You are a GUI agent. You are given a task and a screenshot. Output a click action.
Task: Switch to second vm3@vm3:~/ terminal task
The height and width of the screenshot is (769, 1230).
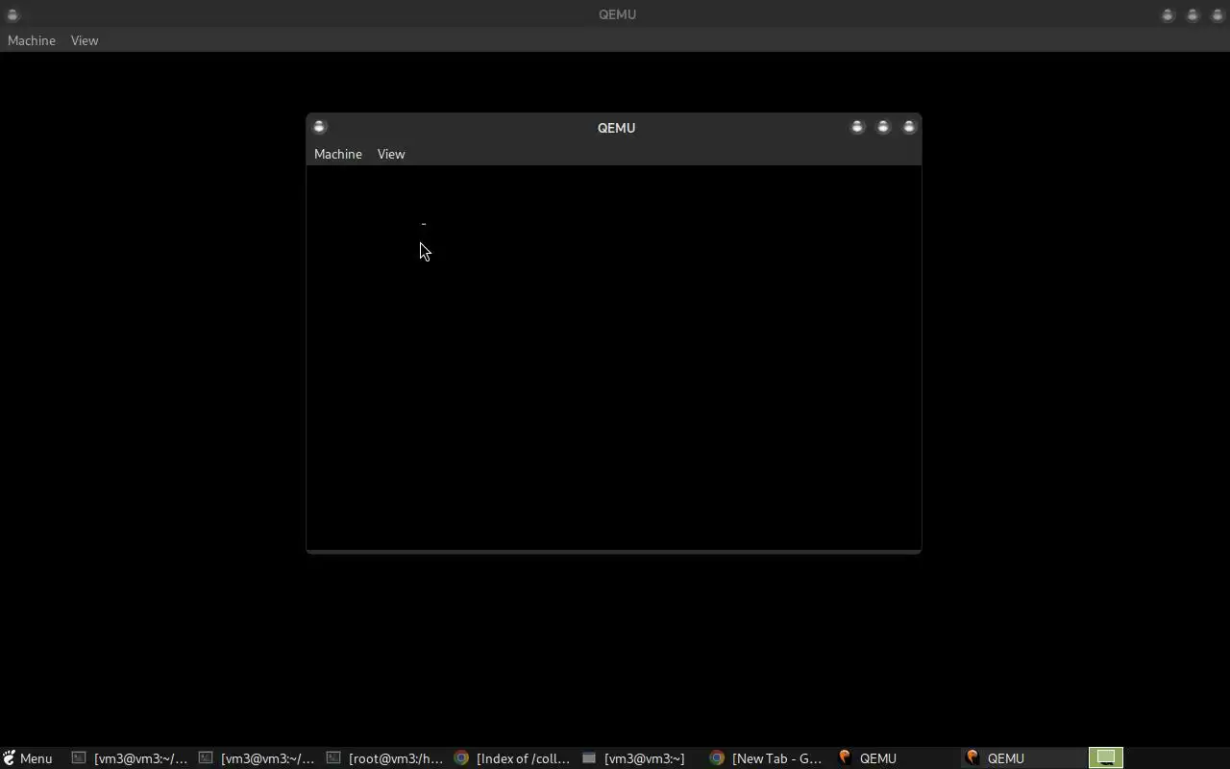point(258,758)
